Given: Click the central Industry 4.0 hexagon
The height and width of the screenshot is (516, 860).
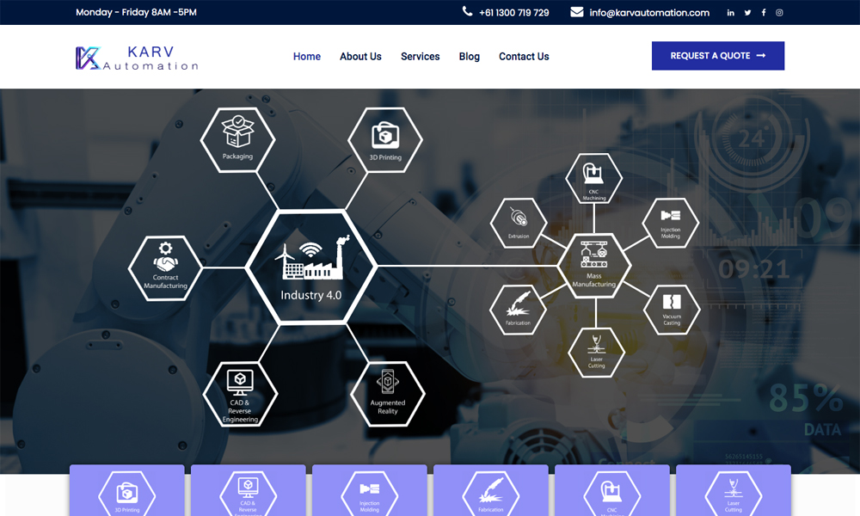Looking at the screenshot, I should (x=310, y=266).
